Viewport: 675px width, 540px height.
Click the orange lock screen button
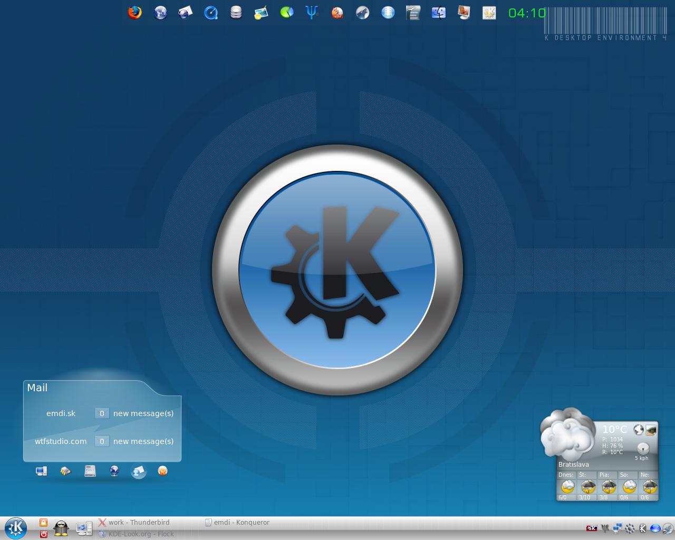(x=44, y=522)
